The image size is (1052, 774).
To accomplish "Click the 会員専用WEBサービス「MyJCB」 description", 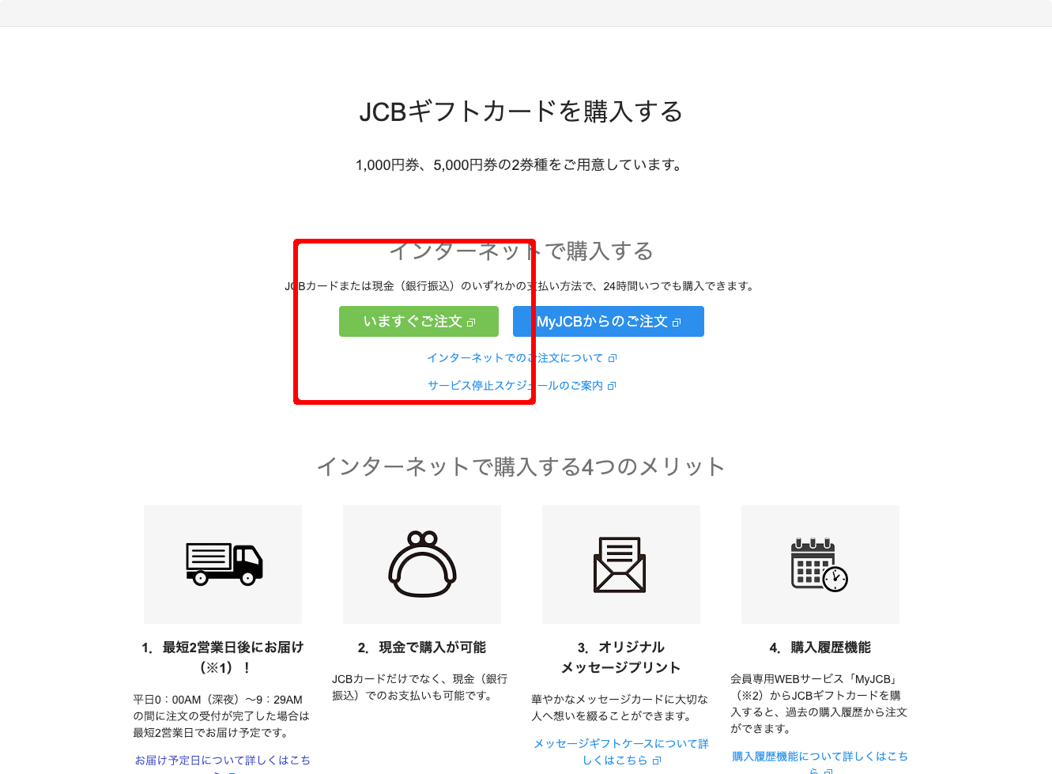I will pyautogui.click(x=820, y=704).
